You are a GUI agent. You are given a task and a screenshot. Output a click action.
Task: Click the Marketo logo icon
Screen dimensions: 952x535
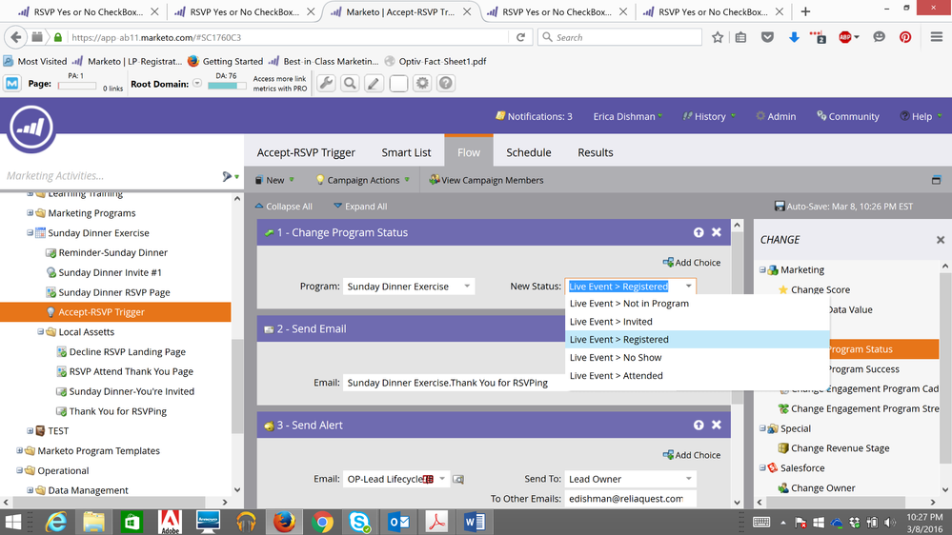click(30, 128)
